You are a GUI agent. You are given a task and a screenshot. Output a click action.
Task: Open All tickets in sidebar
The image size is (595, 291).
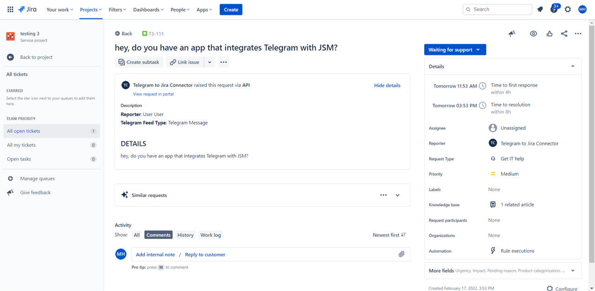coord(17,74)
